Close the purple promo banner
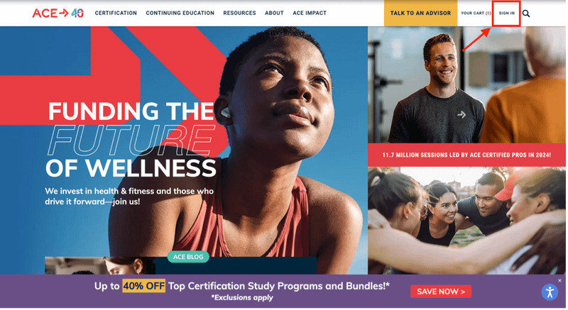 click(x=561, y=282)
